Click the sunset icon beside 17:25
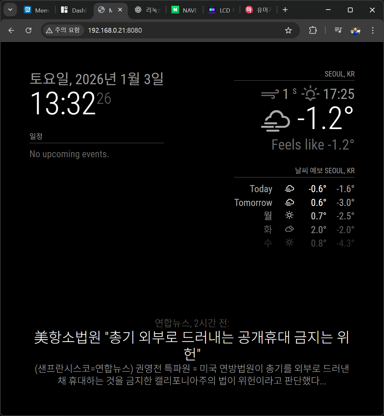Screen dimensions: 384x416 coord(310,94)
